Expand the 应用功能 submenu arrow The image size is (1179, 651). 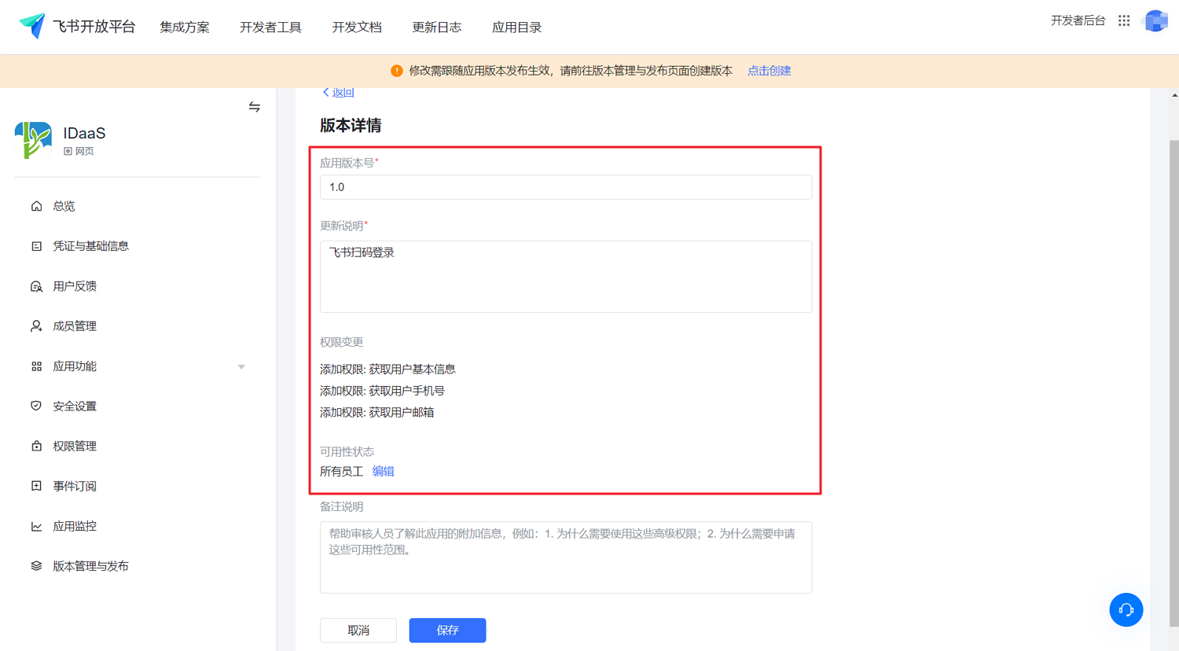[x=241, y=366]
